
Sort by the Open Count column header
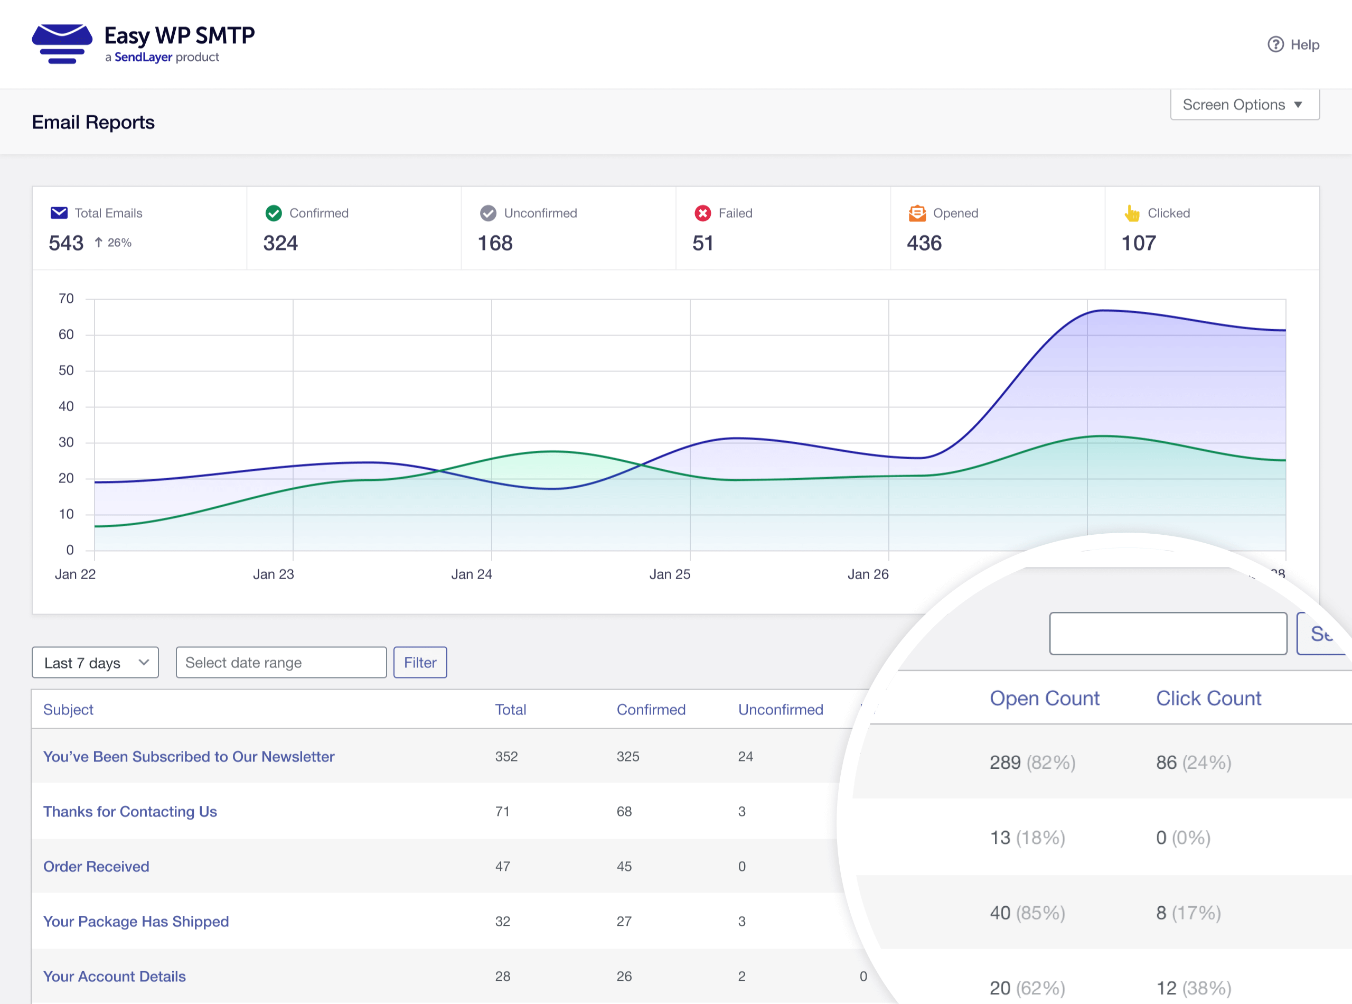(x=1045, y=698)
